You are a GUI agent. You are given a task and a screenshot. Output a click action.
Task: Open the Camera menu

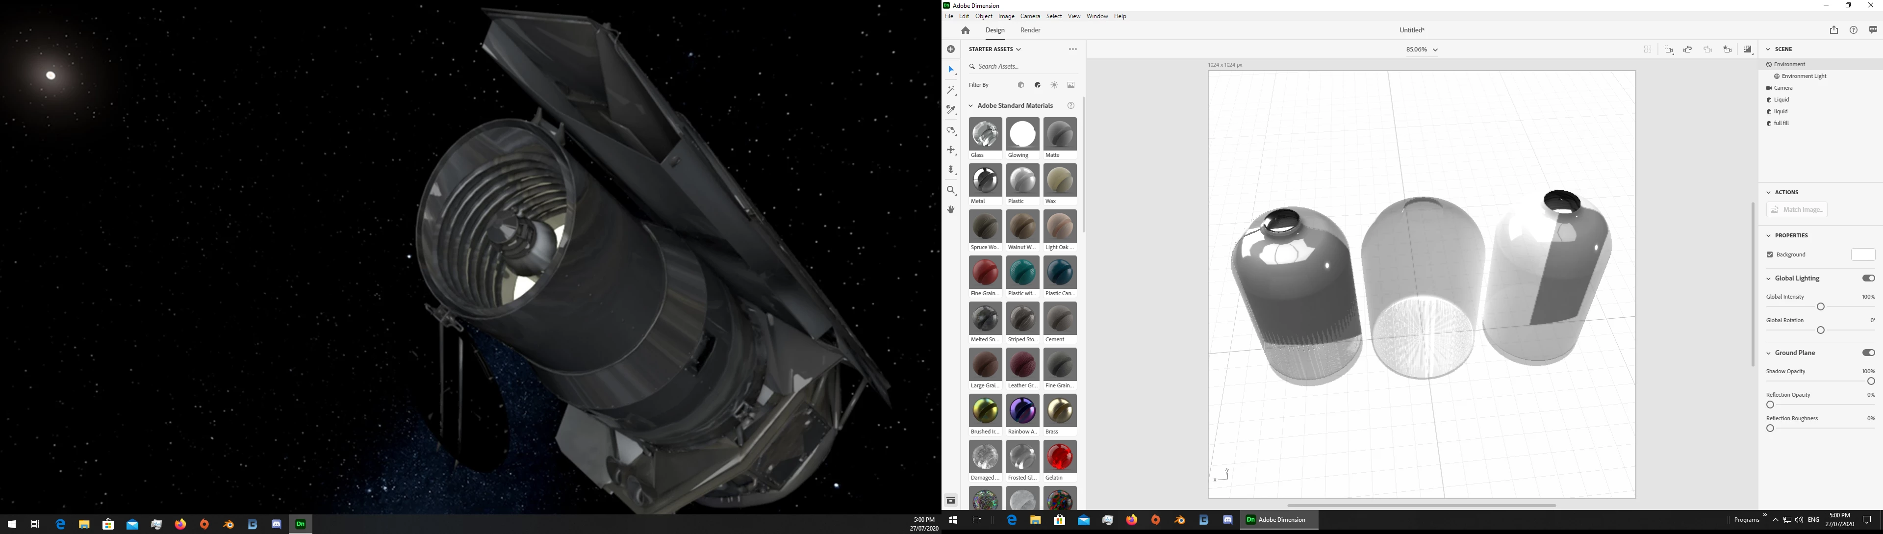[1030, 16]
